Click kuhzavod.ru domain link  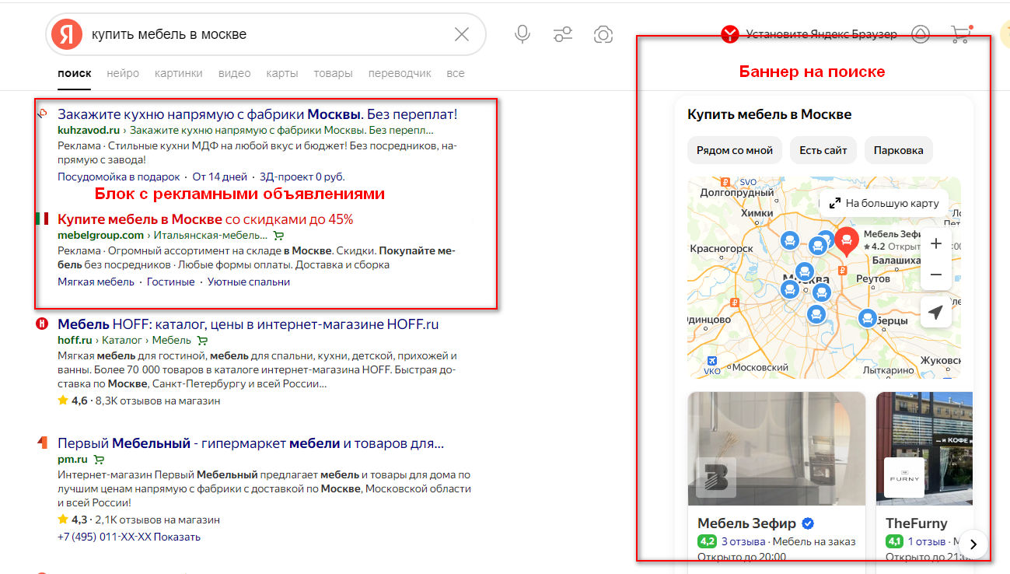coord(89,130)
